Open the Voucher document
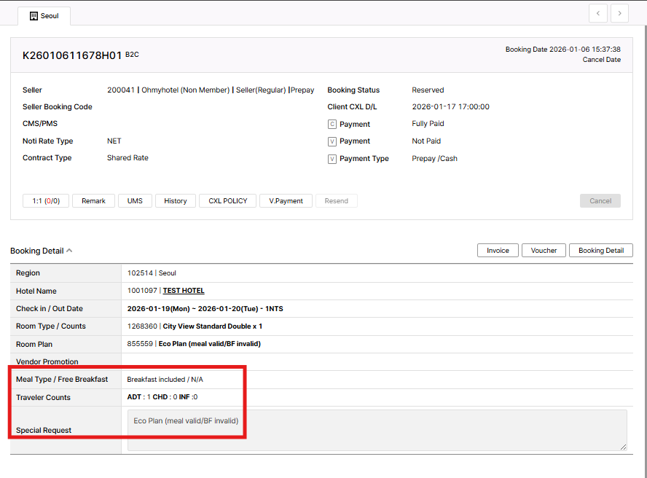This screenshot has width=647, height=478. pyautogui.click(x=544, y=251)
